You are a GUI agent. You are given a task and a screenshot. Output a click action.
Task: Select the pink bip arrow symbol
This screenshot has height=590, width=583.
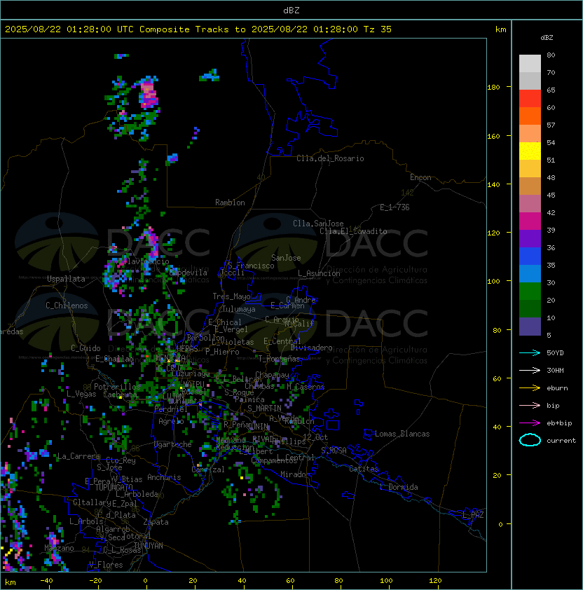pos(530,405)
